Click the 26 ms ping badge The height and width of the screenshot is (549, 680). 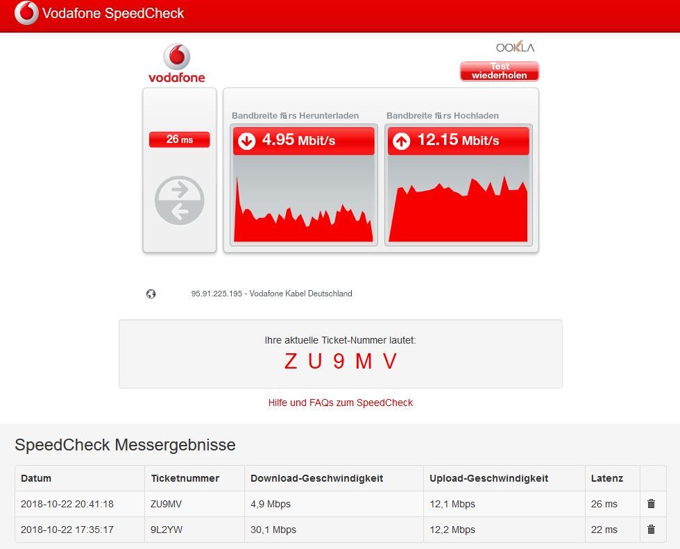180,140
